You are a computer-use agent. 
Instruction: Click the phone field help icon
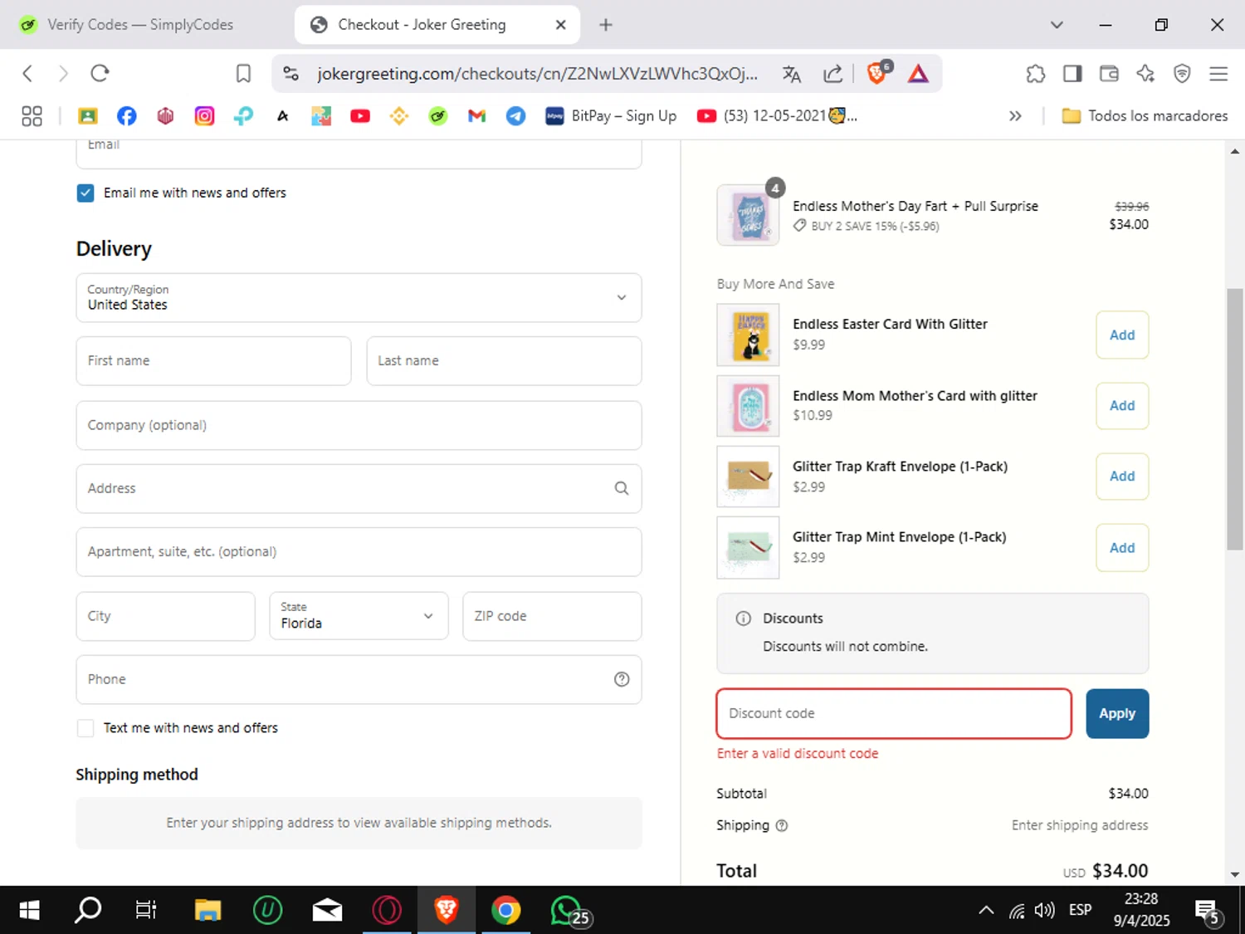tap(622, 679)
